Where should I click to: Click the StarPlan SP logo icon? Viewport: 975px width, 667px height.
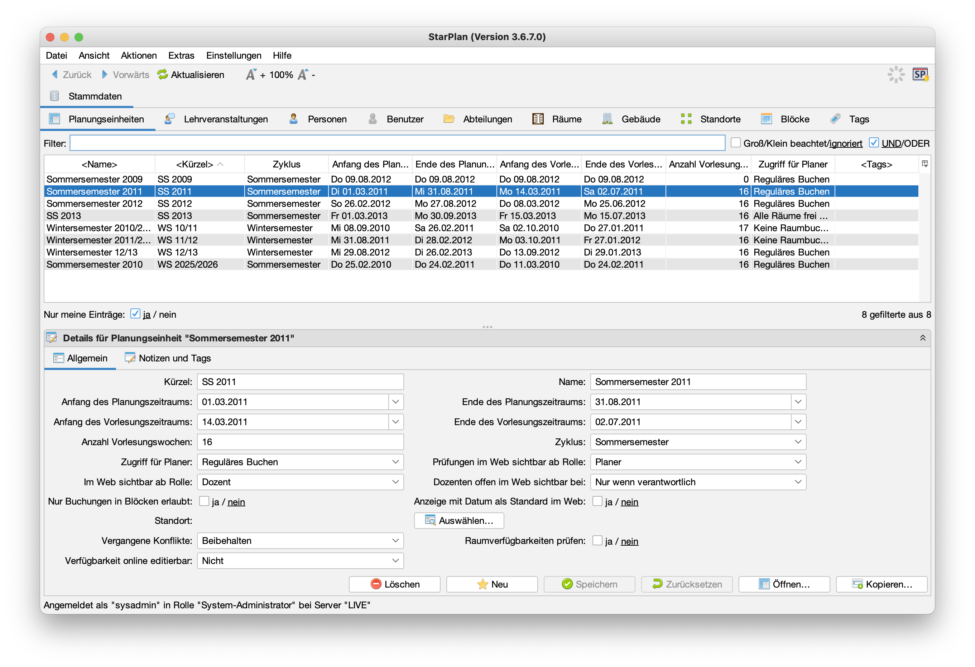click(920, 75)
